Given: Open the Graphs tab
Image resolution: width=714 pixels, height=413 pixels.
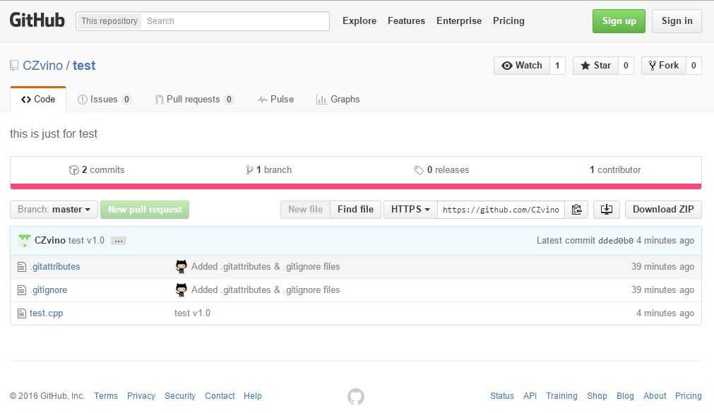Looking at the screenshot, I should point(338,100).
